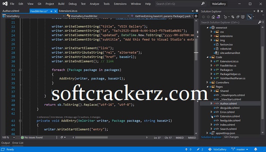This screenshot has width=266, height=152.
Task: Toggle the Preview Selected Items tree icon
Action: coord(249,17)
